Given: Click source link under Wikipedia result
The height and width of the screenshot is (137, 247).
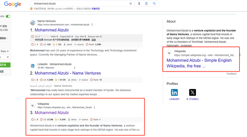Looking at the screenshot, I should (x=83, y=120).
